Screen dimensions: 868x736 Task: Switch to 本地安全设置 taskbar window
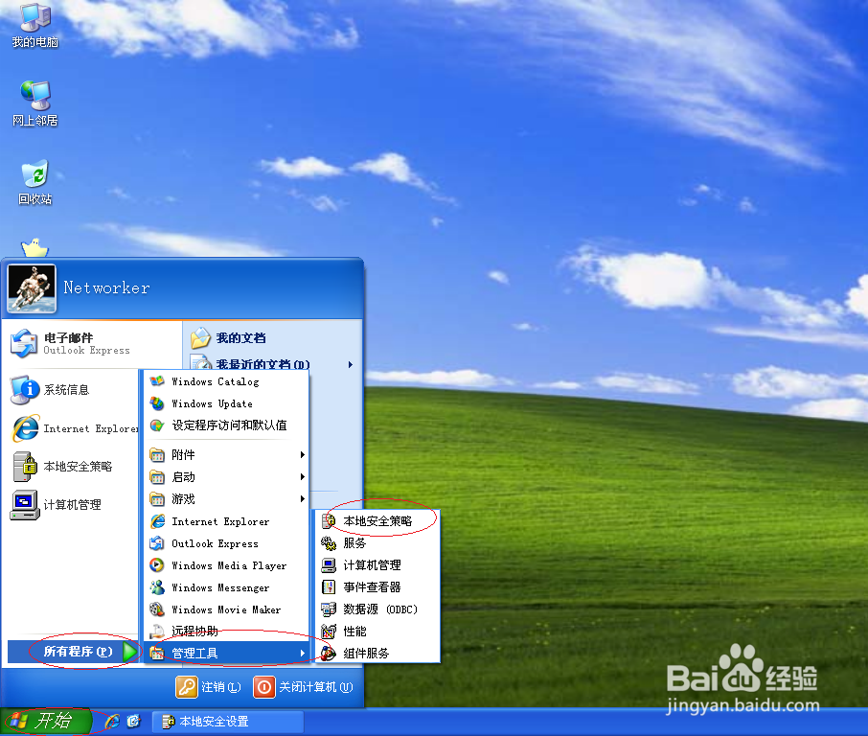tap(228, 722)
